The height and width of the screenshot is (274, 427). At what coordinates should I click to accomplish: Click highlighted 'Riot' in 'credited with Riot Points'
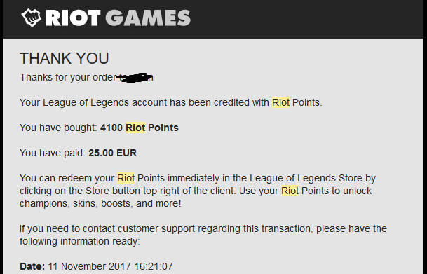(280, 102)
